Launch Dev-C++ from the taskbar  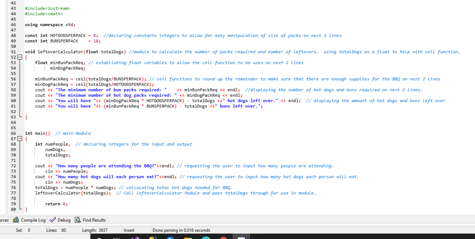coord(241,237)
